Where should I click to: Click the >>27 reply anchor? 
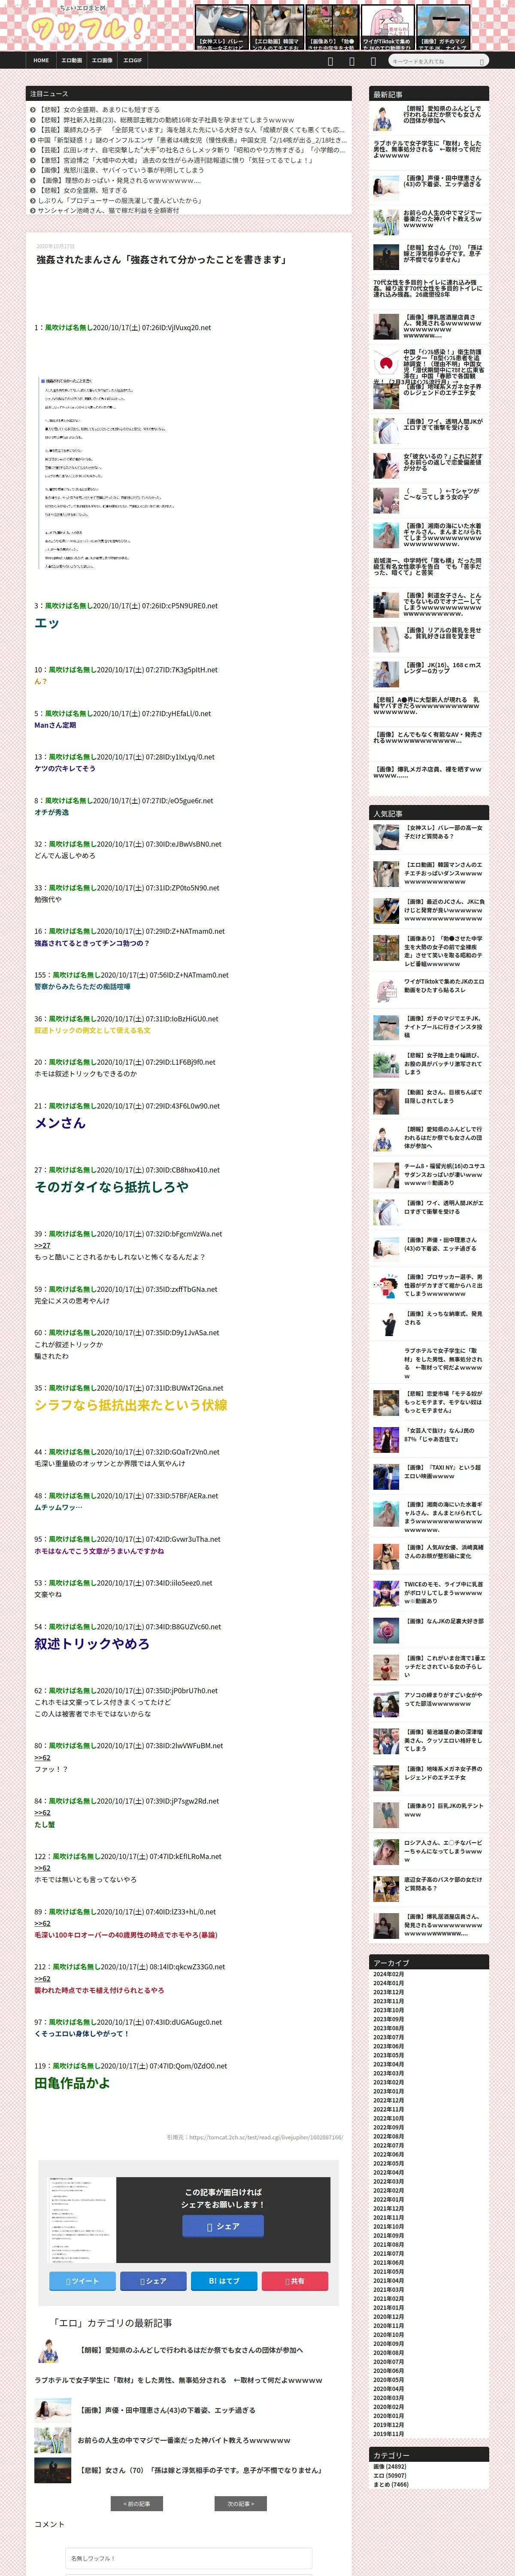[42, 1245]
